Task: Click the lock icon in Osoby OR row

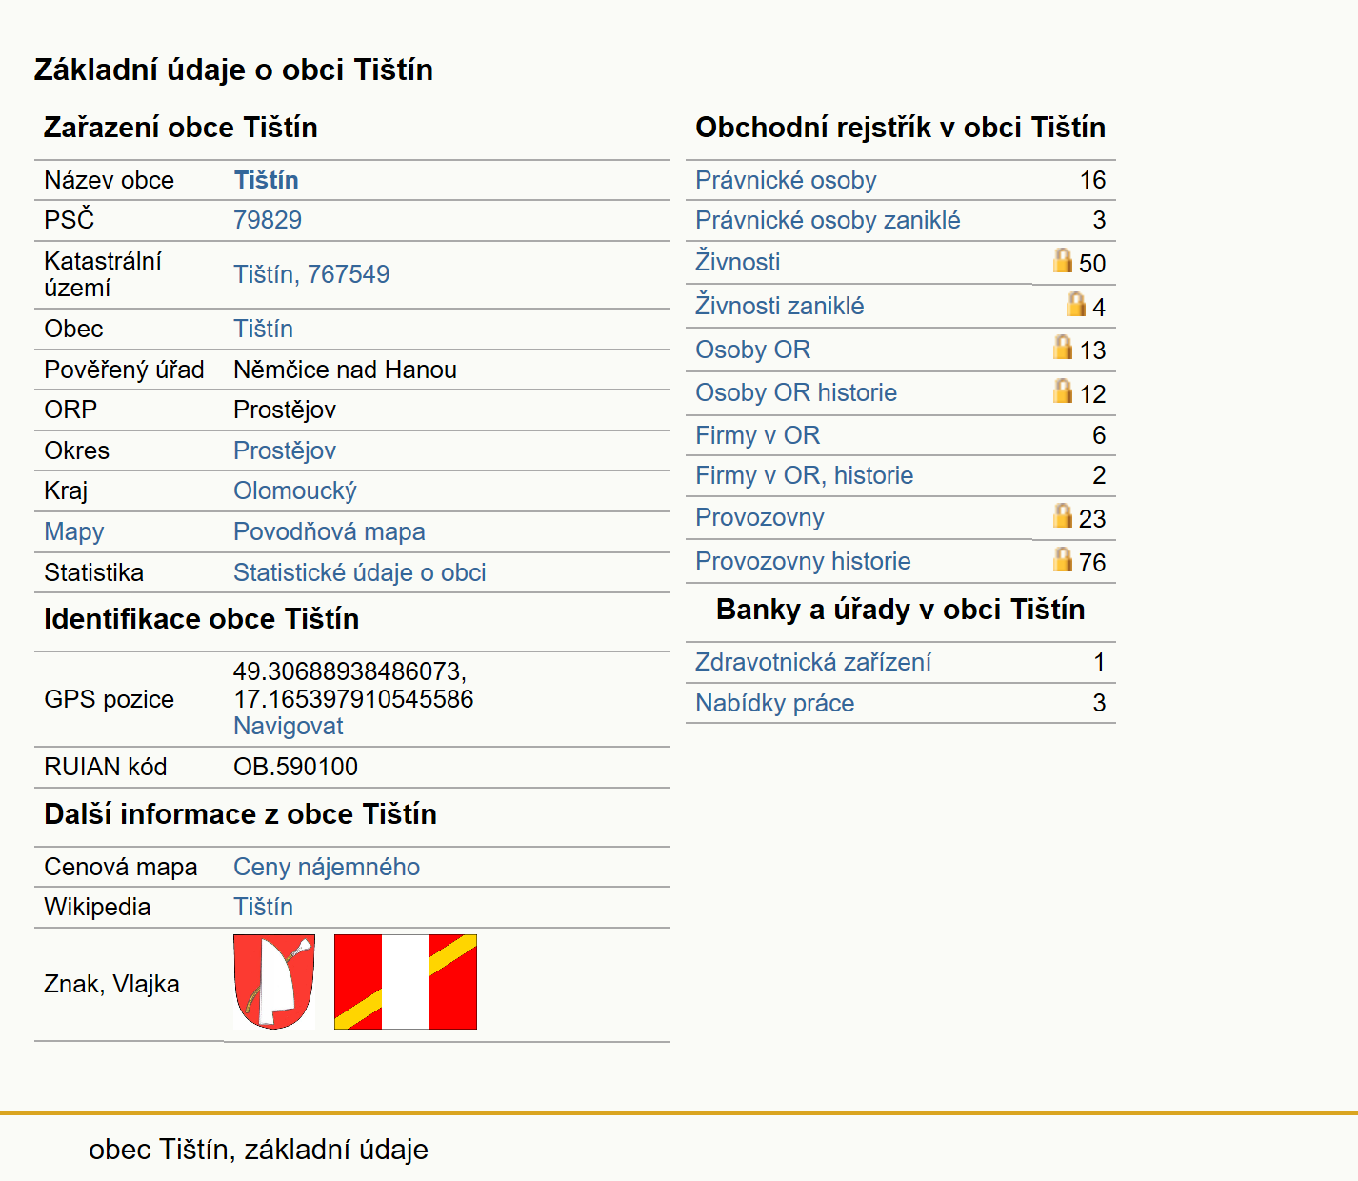Action: pyautogui.click(x=1063, y=347)
